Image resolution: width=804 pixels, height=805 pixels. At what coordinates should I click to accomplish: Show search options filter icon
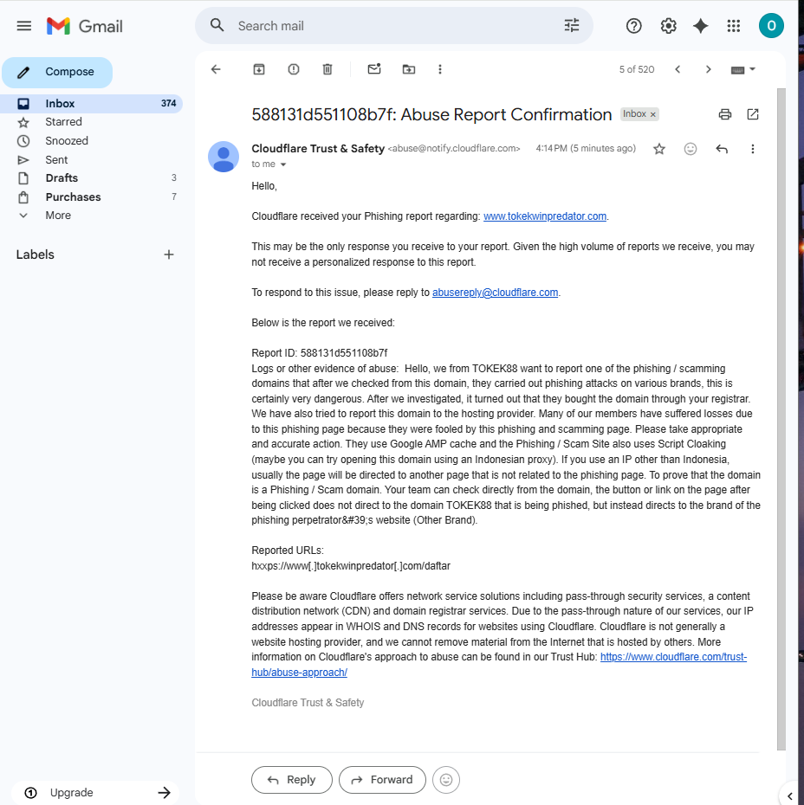(571, 25)
